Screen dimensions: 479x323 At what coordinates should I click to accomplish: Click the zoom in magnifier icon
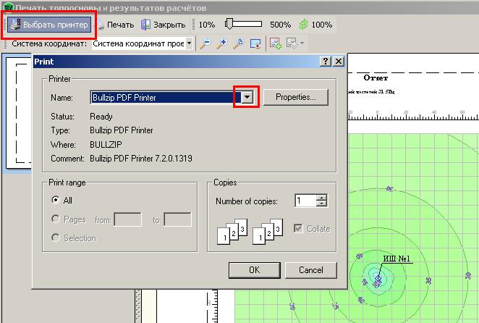(x=222, y=44)
